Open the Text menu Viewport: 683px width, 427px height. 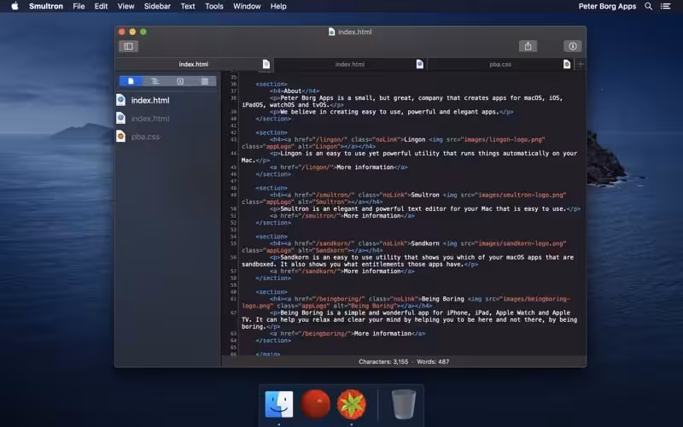pyautogui.click(x=187, y=6)
